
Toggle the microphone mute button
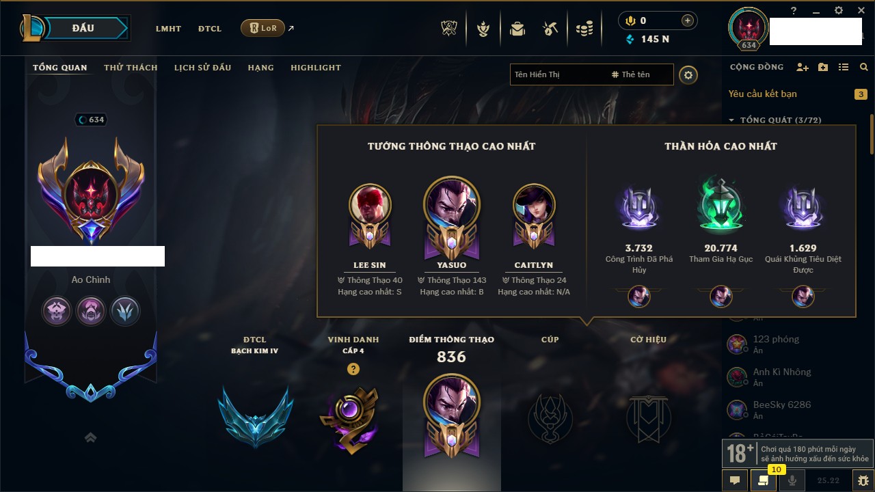[x=792, y=480]
